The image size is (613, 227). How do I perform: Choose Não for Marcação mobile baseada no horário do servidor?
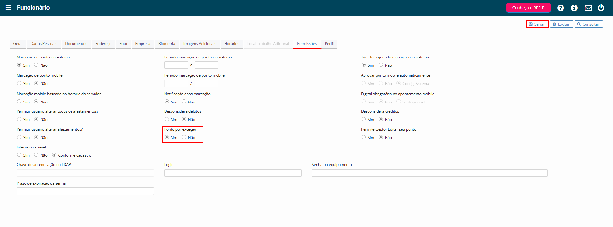pyautogui.click(x=36, y=102)
